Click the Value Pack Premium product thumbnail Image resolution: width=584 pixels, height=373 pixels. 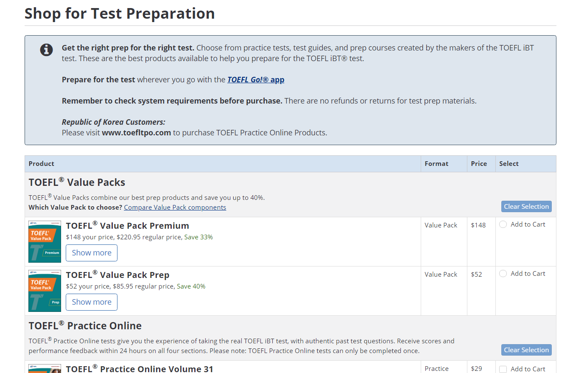(45, 241)
